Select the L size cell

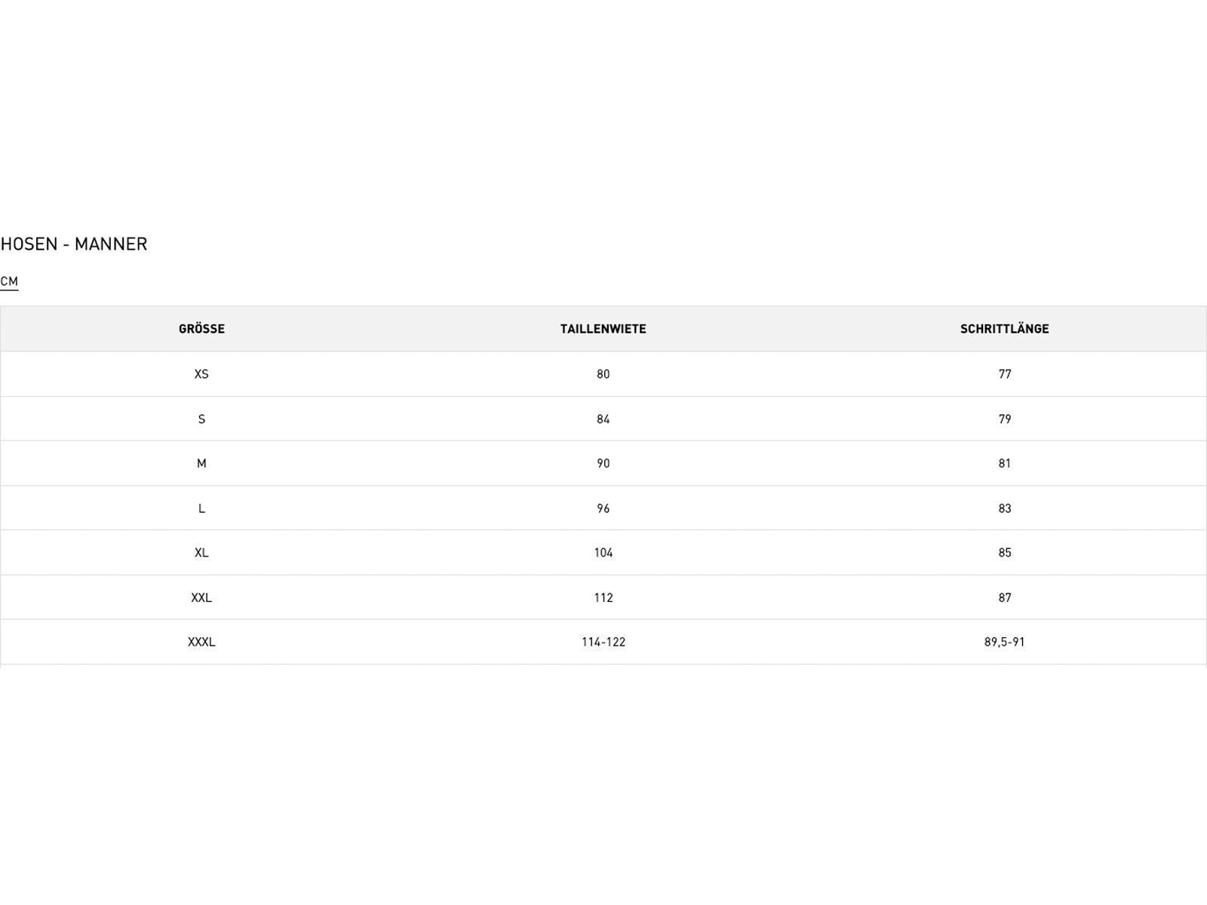pyautogui.click(x=201, y=508)
